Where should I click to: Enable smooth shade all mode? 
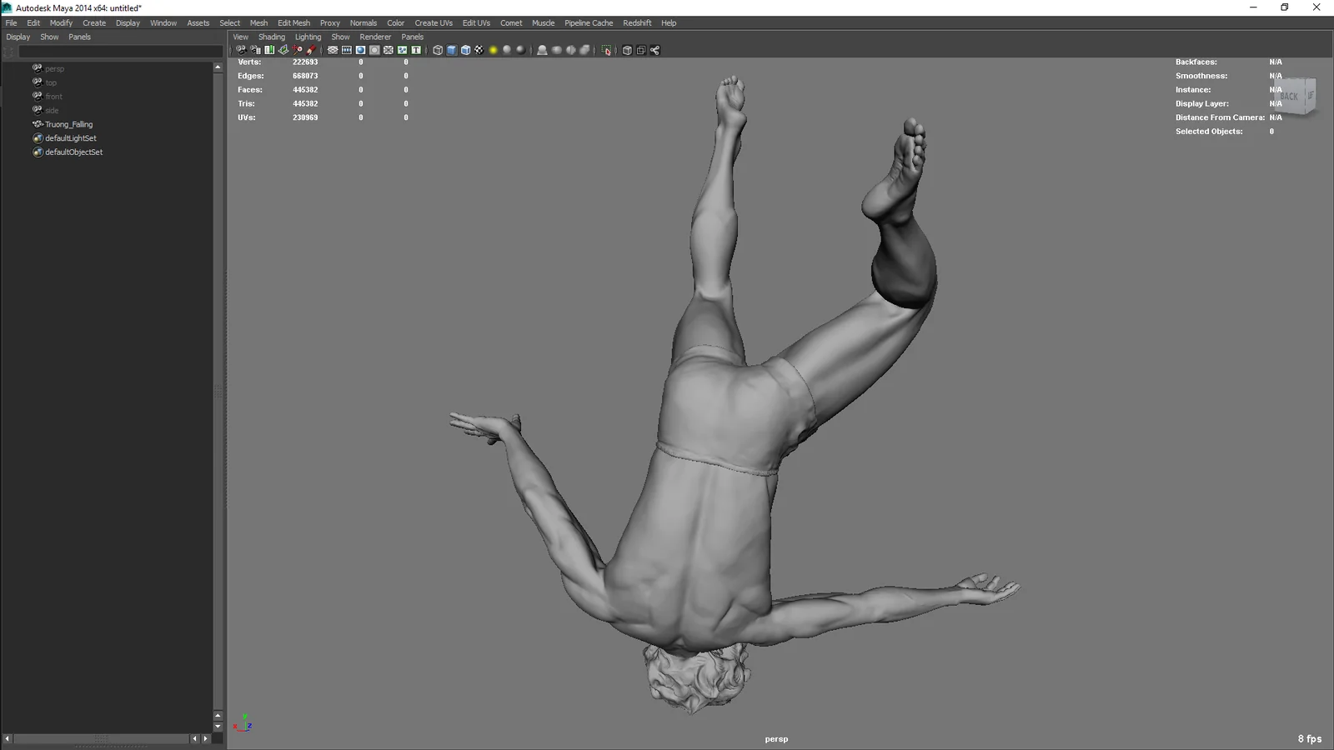point(452,50)
